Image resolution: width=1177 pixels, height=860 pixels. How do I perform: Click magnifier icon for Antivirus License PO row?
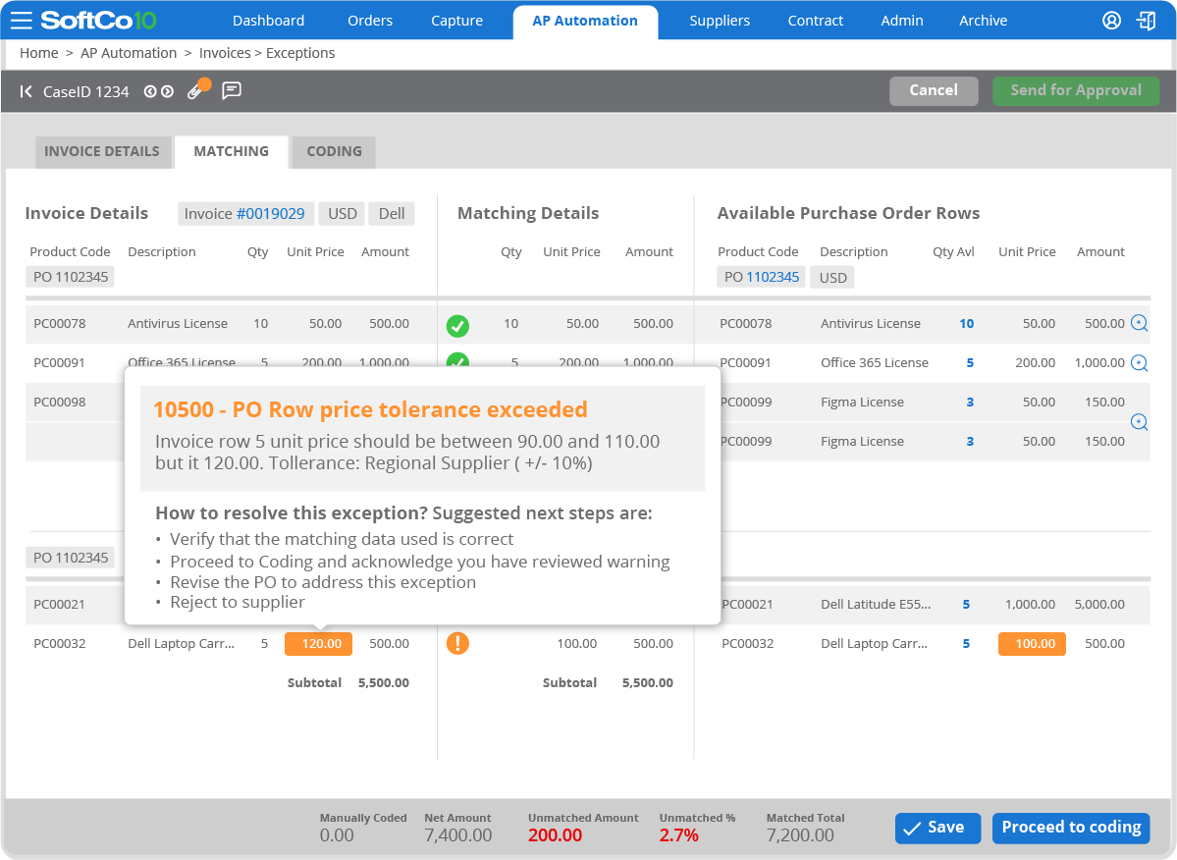pyautogui.click(x=1139, y=323)
